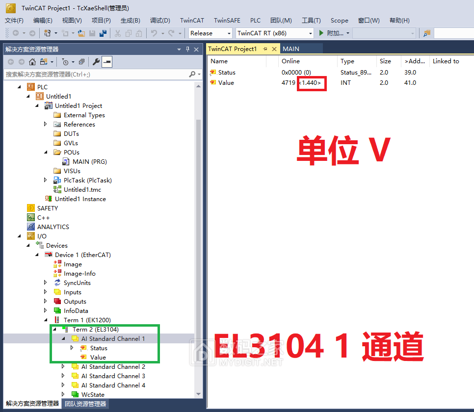Click the Cut scissors icon
474x412 pixels.
[x=118, y=33]
